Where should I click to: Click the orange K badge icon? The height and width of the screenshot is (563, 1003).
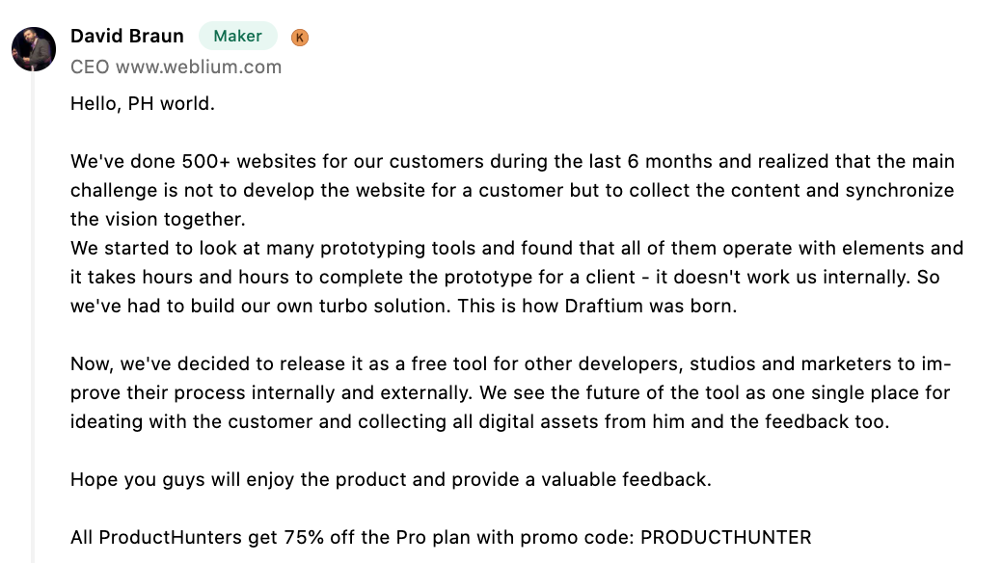299,38
